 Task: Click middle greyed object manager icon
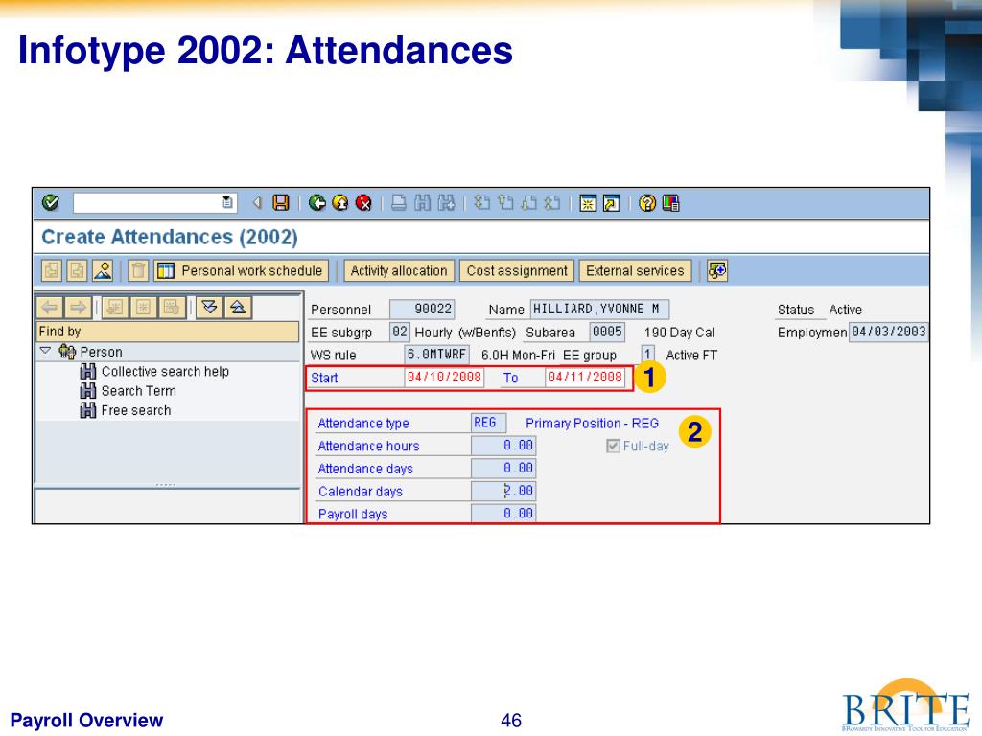click(x=144, y=308)
